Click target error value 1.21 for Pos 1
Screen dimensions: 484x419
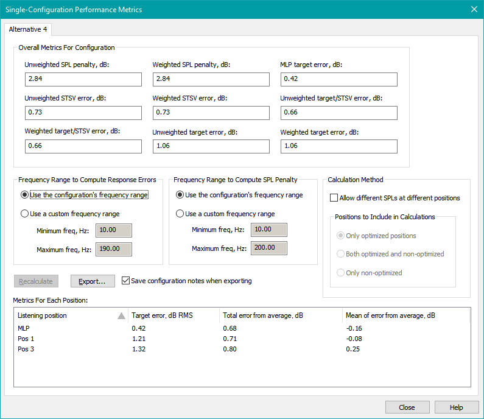click(139, 339)
